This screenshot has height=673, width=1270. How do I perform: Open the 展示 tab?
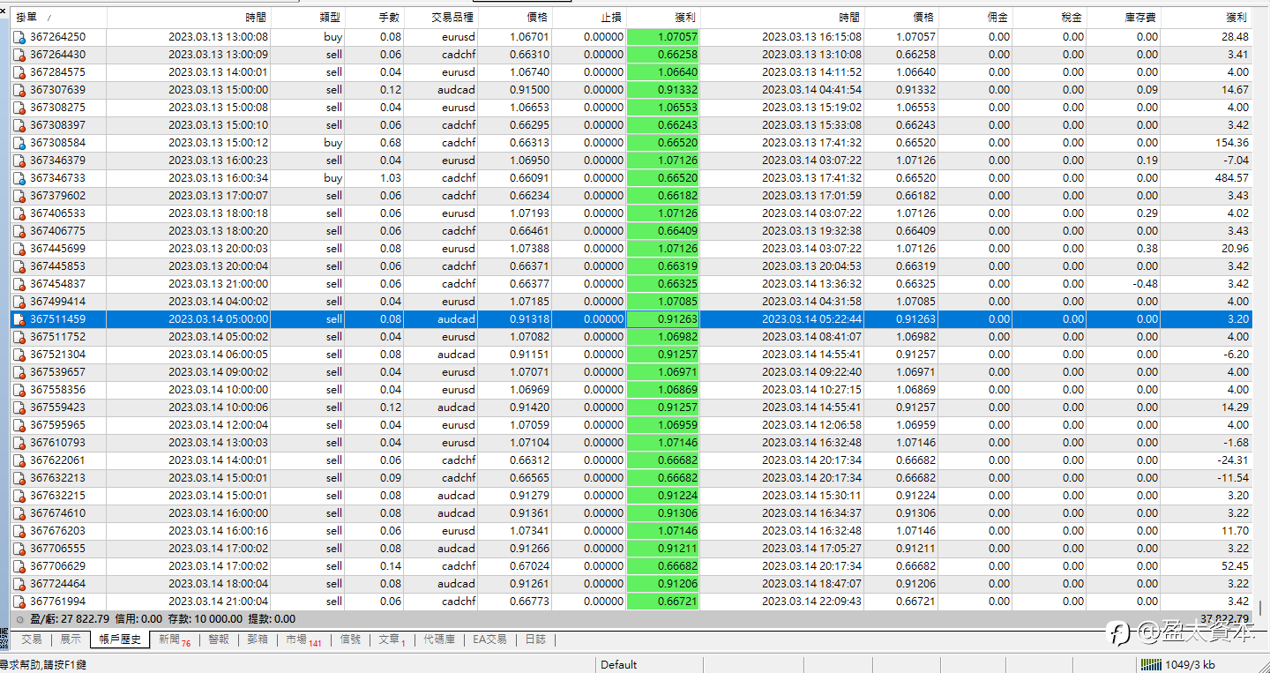tap(71, 639)
